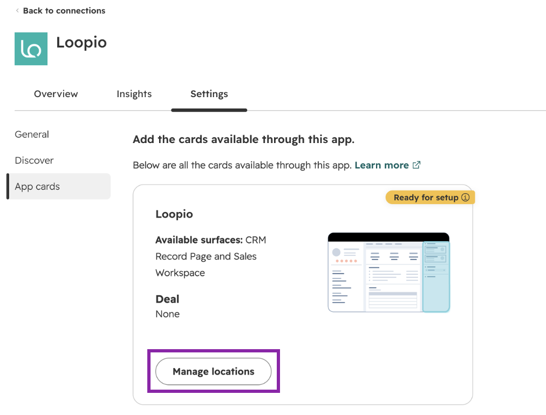
Task: Click the None value under Deal
Action: pos(167,314)
